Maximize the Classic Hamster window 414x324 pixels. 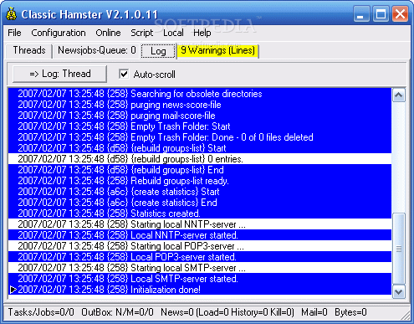click(x=381, y=14)
